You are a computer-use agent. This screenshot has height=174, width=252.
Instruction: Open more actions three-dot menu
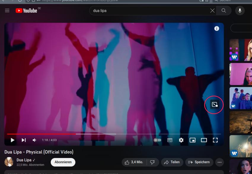click(x=219, y=162)
